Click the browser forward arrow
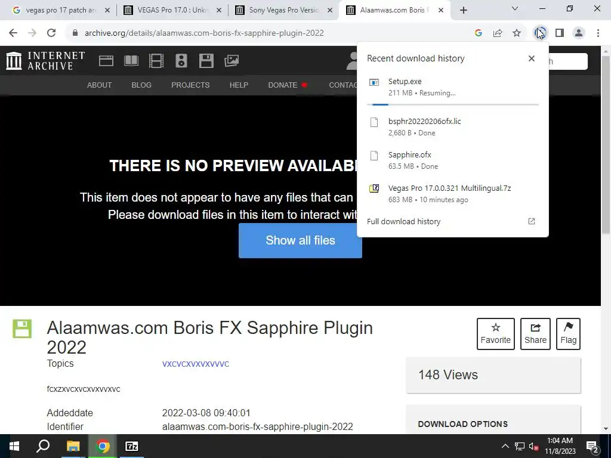The height and width of the screenshot is (458, 611). coord(32,33)
